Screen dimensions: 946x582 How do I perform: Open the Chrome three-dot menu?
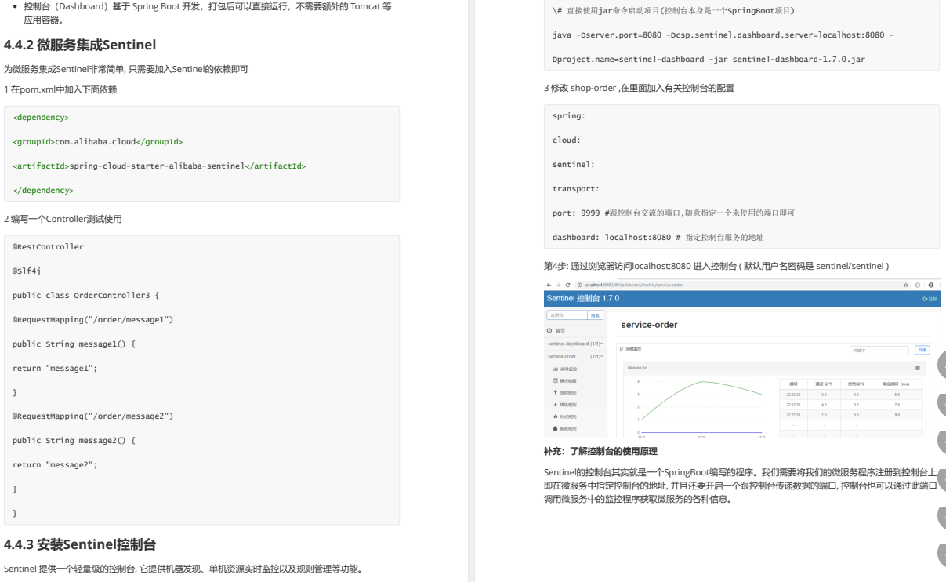[x=941, y=285]
